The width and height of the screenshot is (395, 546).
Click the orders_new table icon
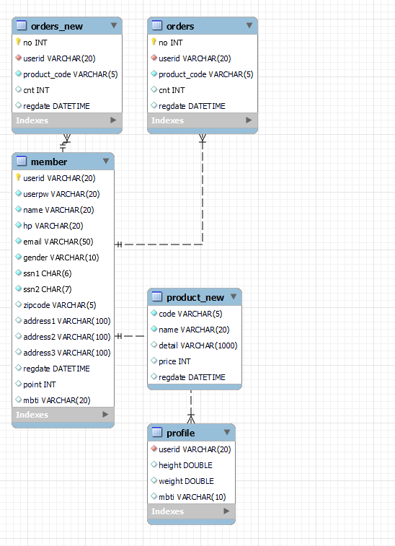click(x=22, y=25)
